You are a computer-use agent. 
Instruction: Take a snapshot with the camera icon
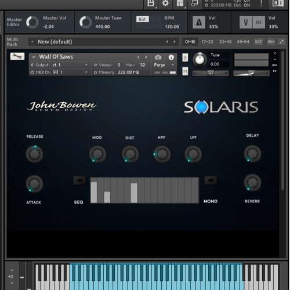(x=158, y=57)
